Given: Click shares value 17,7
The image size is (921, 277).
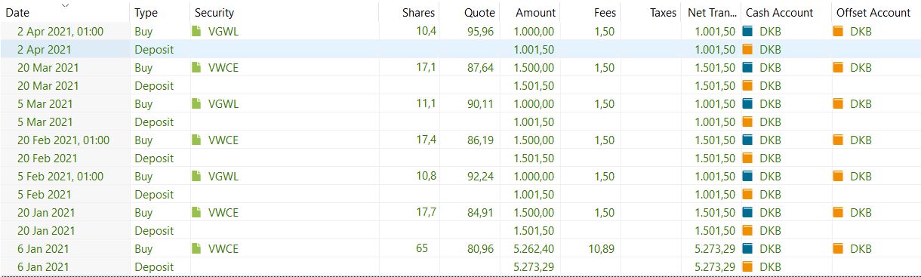Looking at the screenshot, I should tap(426, 212).
